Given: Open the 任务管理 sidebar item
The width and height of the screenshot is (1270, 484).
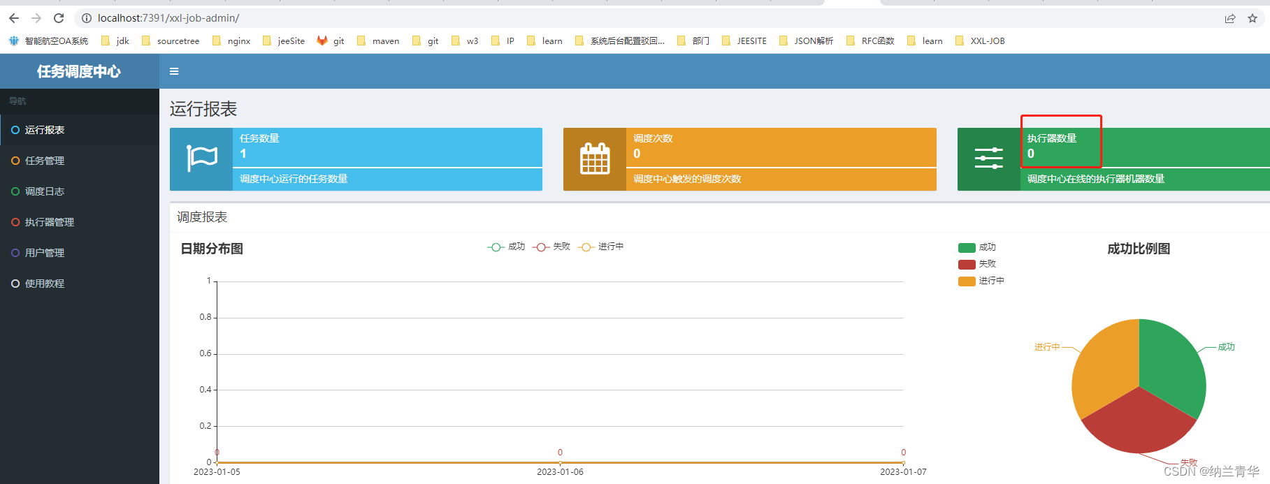Looking at the screenshot, I should [x=80, y=161].
